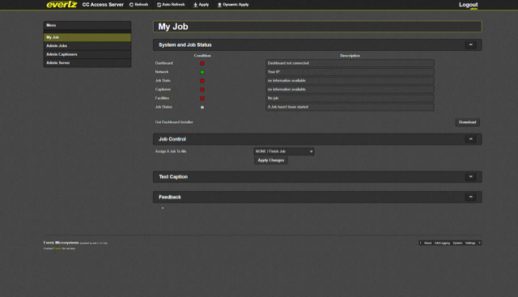Open Info/Logging from the footer
This screenshot has height=297, width=518.
(x=442, y=243)
